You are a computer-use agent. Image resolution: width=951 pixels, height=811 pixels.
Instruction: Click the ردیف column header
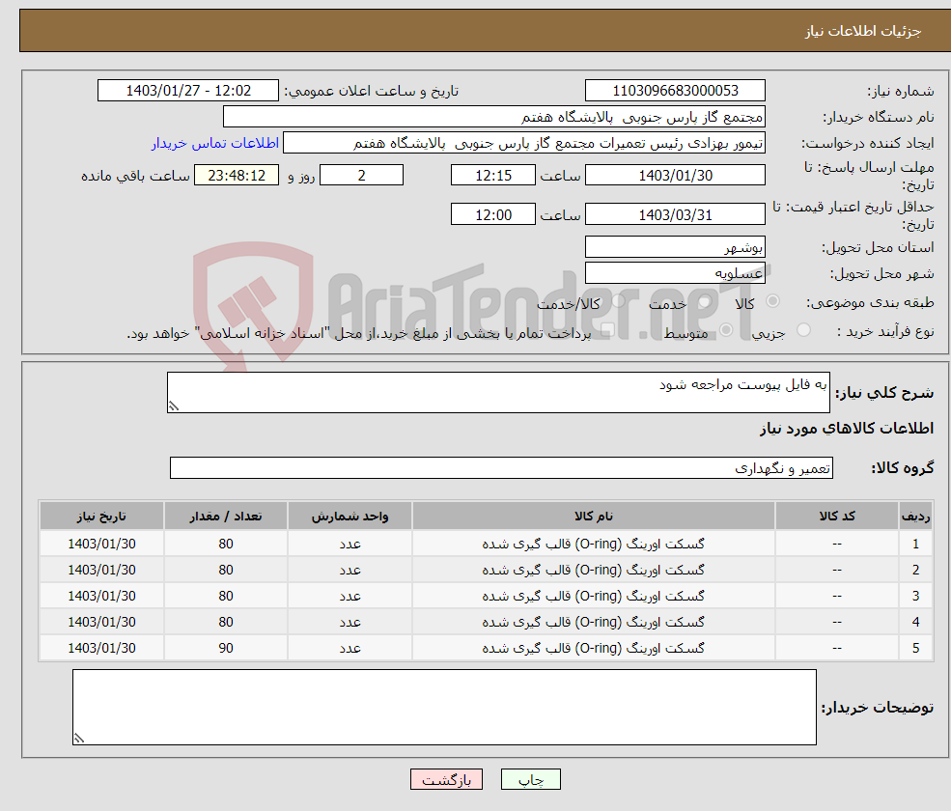[915, 517]
